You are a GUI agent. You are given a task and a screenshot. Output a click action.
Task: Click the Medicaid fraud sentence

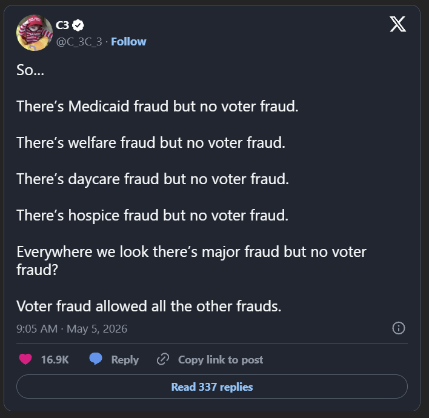(158, 106)
